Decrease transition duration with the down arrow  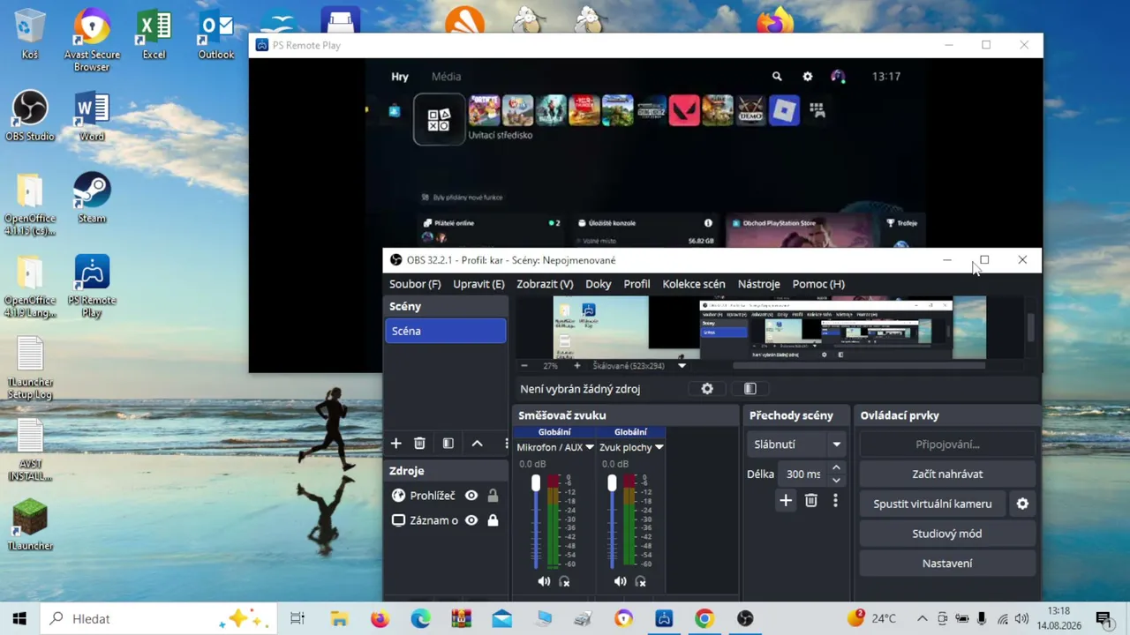(836, 481)
